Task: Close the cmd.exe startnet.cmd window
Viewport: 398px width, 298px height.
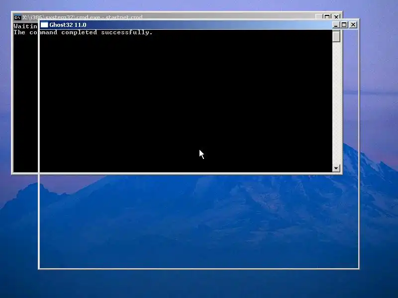Action: coord(336,17)
